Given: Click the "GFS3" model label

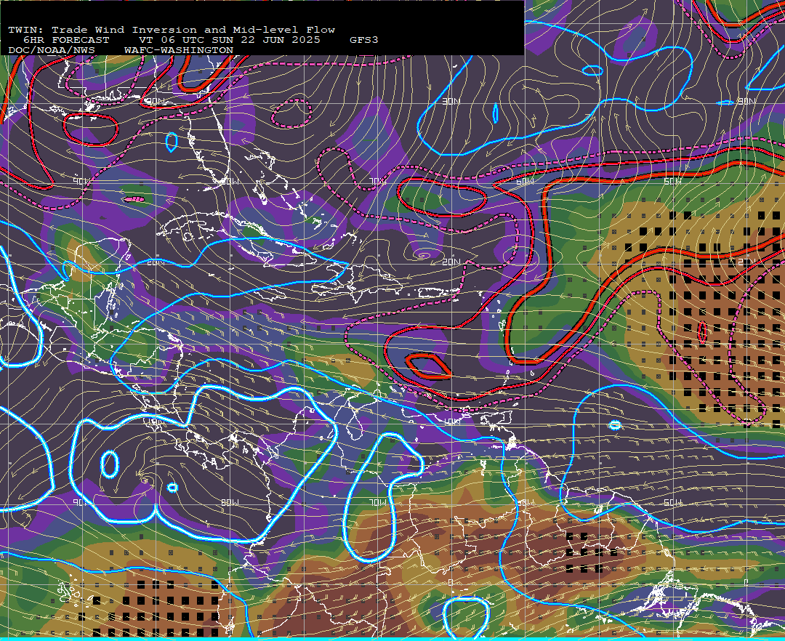Looking at the screenshot, I should (x=364, y=40).
